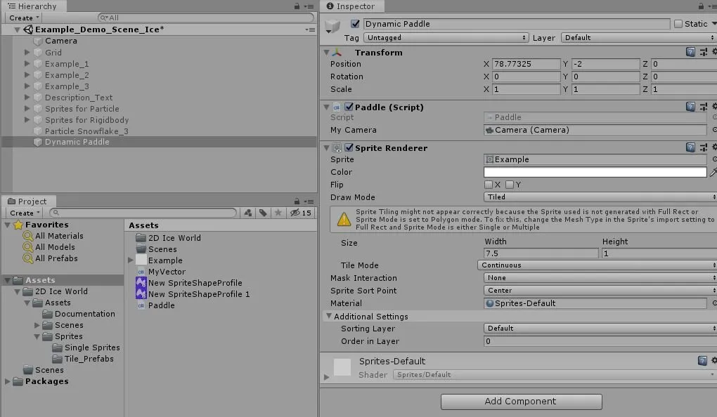Disable the Paddle (Script) component checkbox
The image size is (717, 417).
point(349,107)
